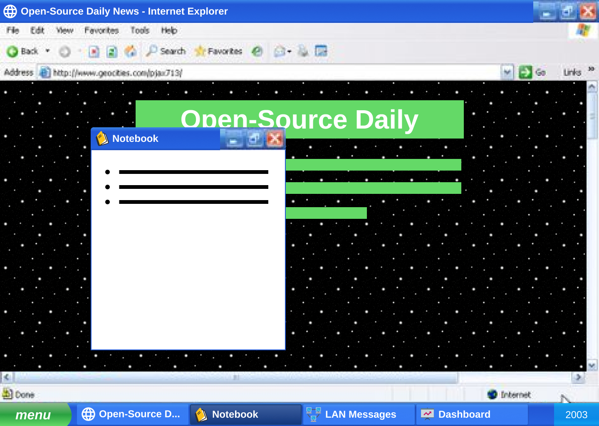Click the horizontal scrollbar left arrow
This screenshot has height=426, width=599.
7,377
